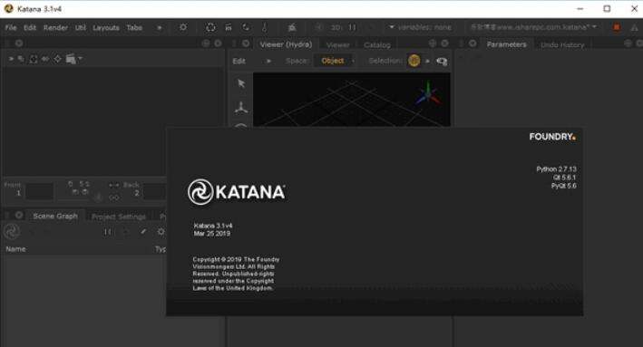Image resolution: width=643 pixels, height=347 pixels.
Task: Switch to the Catalog tab
Action: coord(377,44)
